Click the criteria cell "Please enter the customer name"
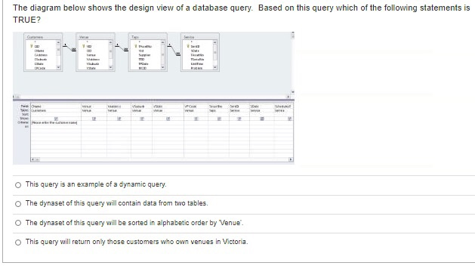The width and height of the screenshot is (475, 275). point(55,122)
